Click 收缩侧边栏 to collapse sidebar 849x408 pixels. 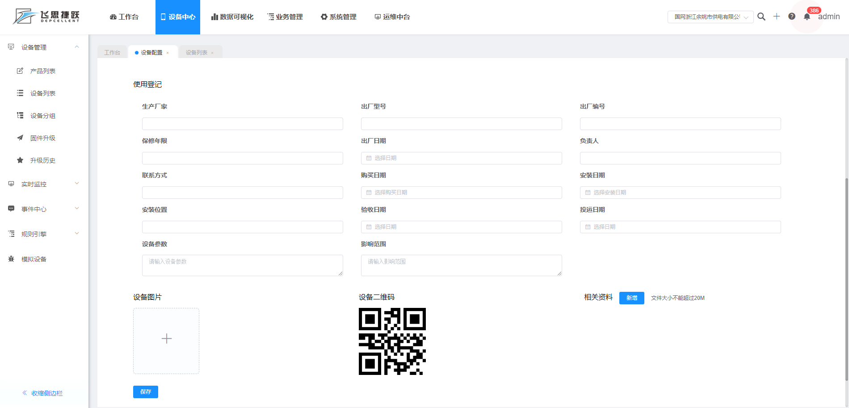(43, 393)
